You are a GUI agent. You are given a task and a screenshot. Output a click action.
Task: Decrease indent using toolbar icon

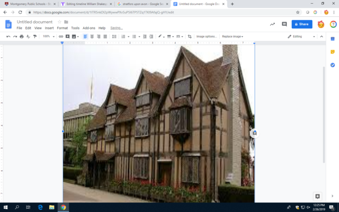coord(145,37)
